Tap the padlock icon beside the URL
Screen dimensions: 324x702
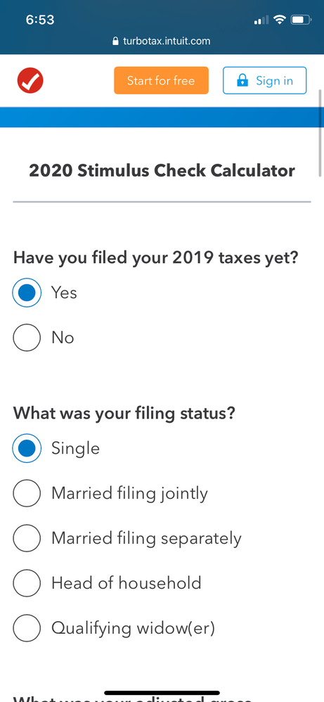pyautogui.click(x=116, y=42)
